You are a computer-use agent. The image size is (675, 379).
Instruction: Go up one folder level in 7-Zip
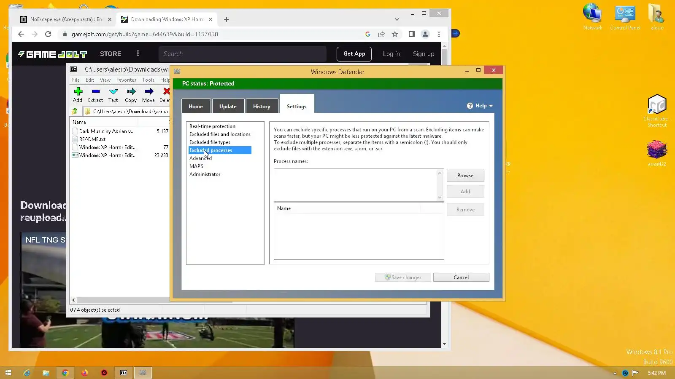coord(75,111)
